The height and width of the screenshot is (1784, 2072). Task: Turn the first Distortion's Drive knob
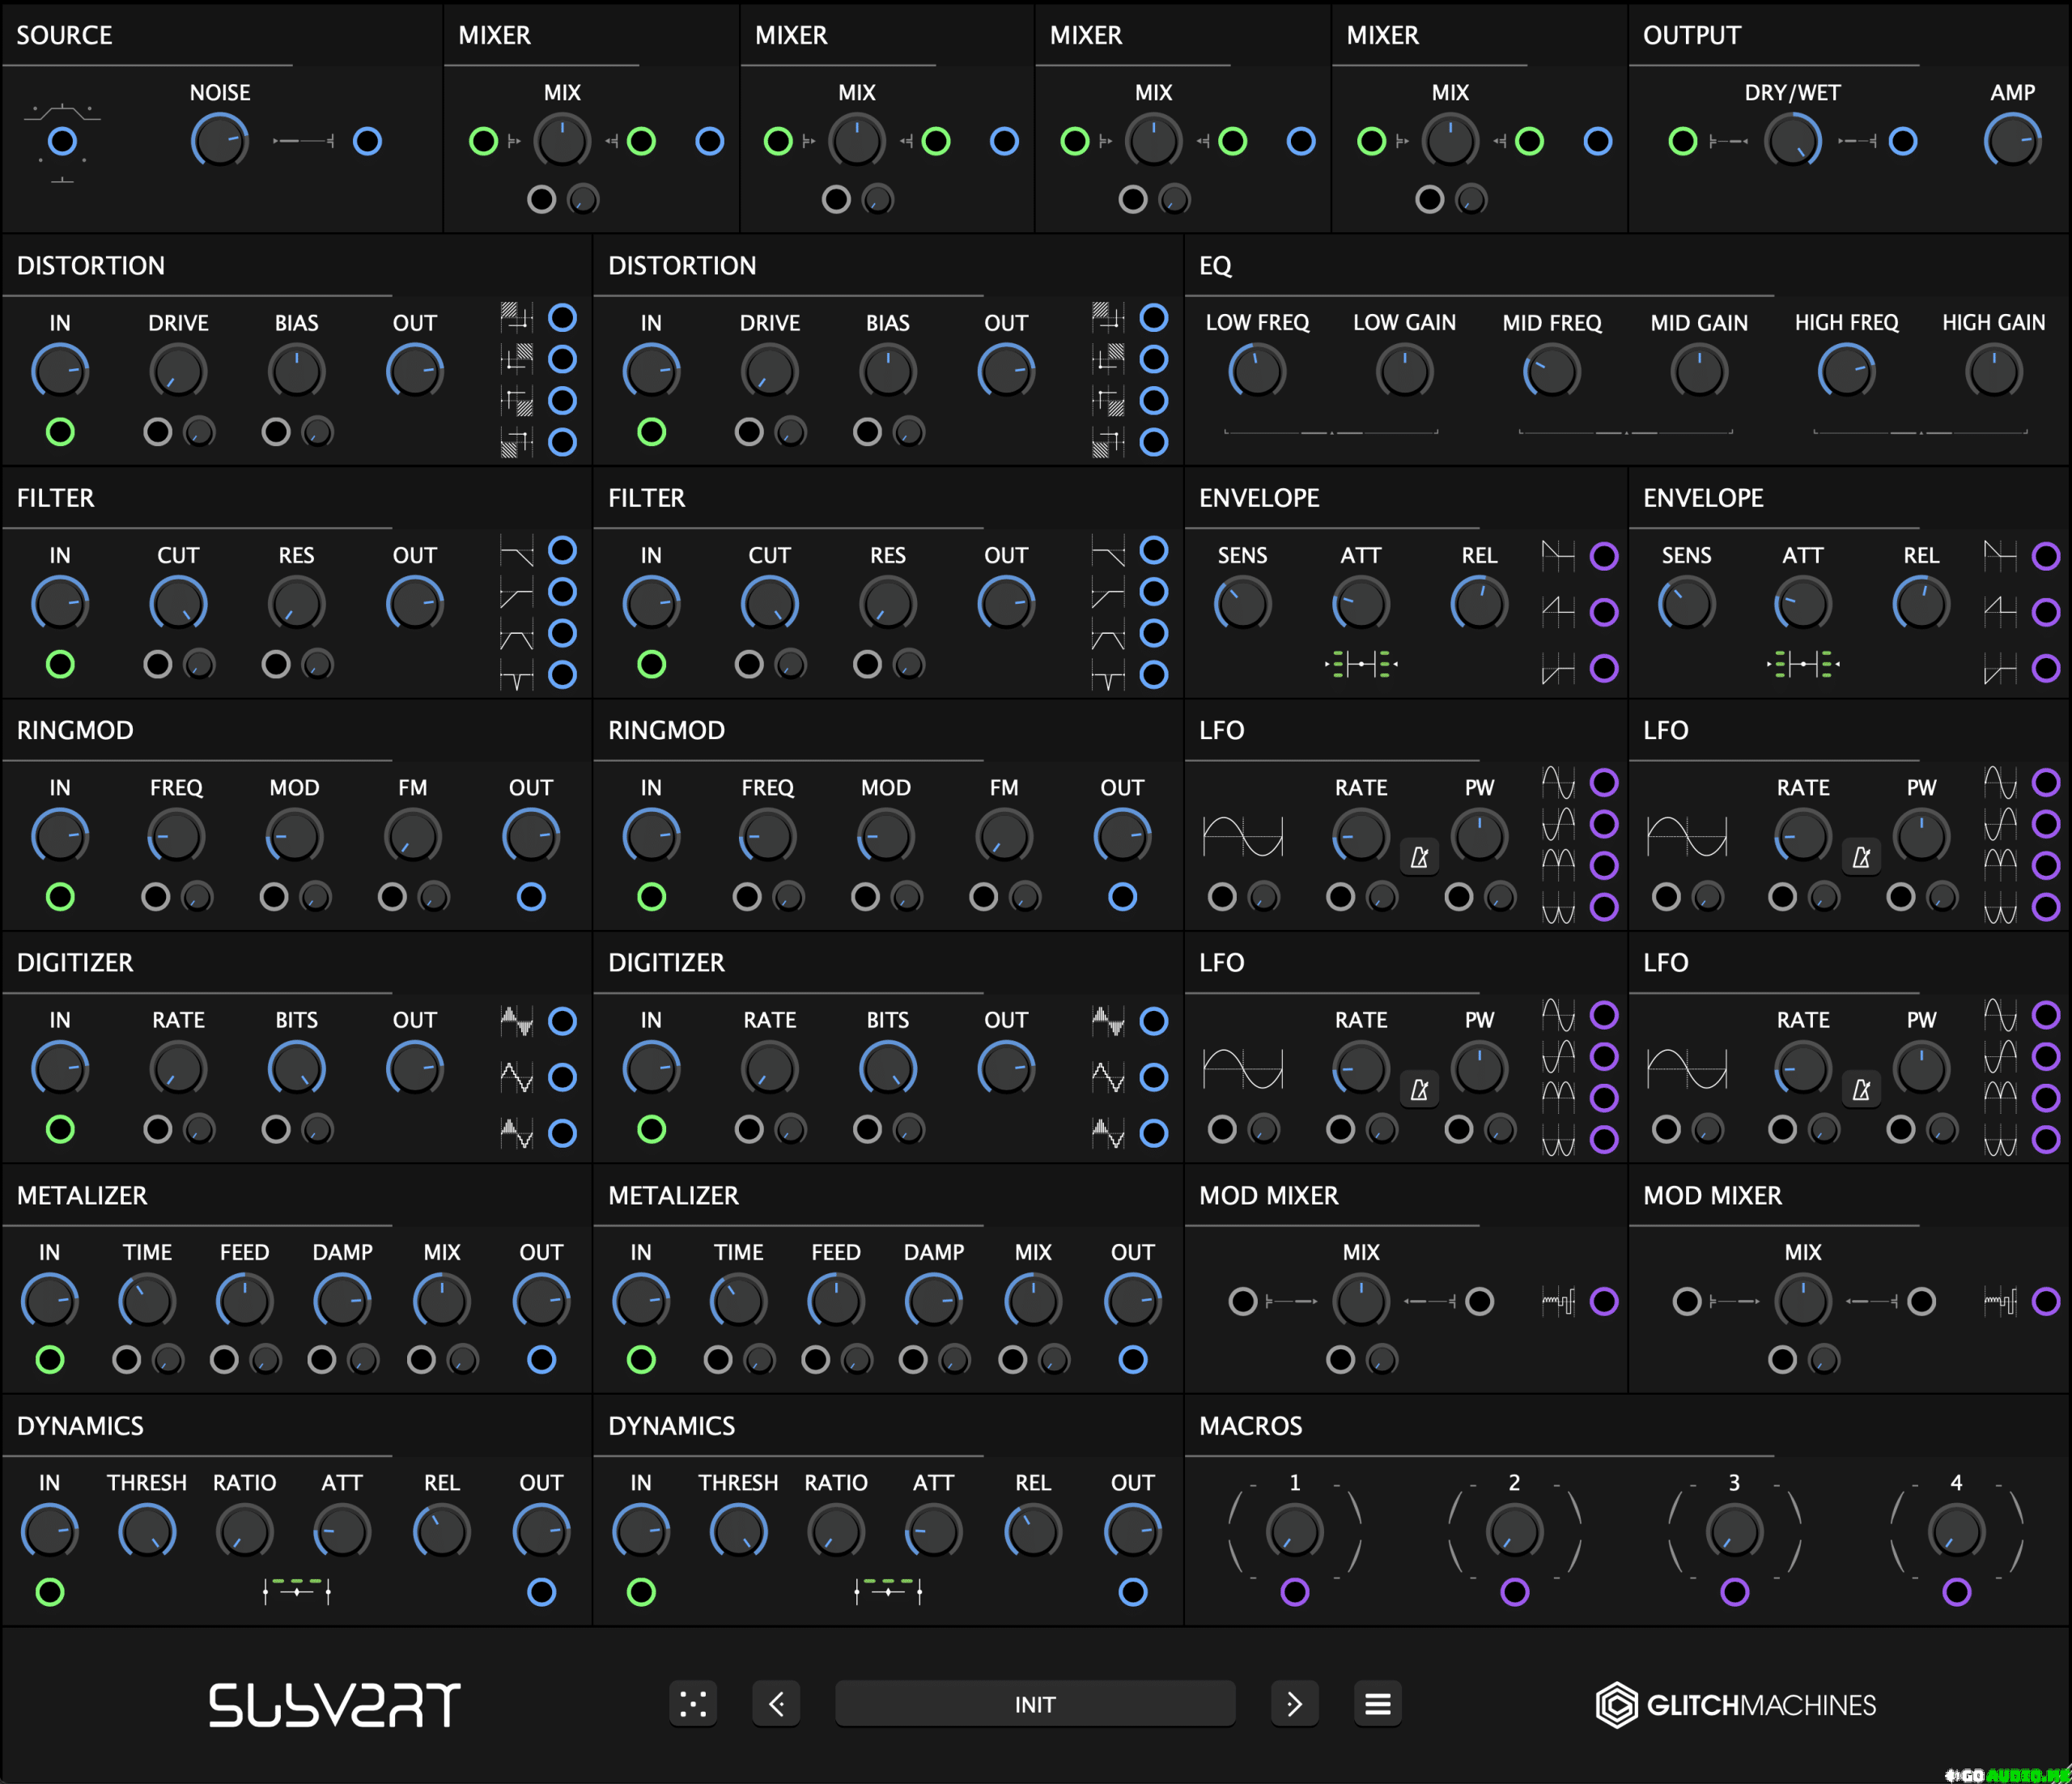[178, 371]
